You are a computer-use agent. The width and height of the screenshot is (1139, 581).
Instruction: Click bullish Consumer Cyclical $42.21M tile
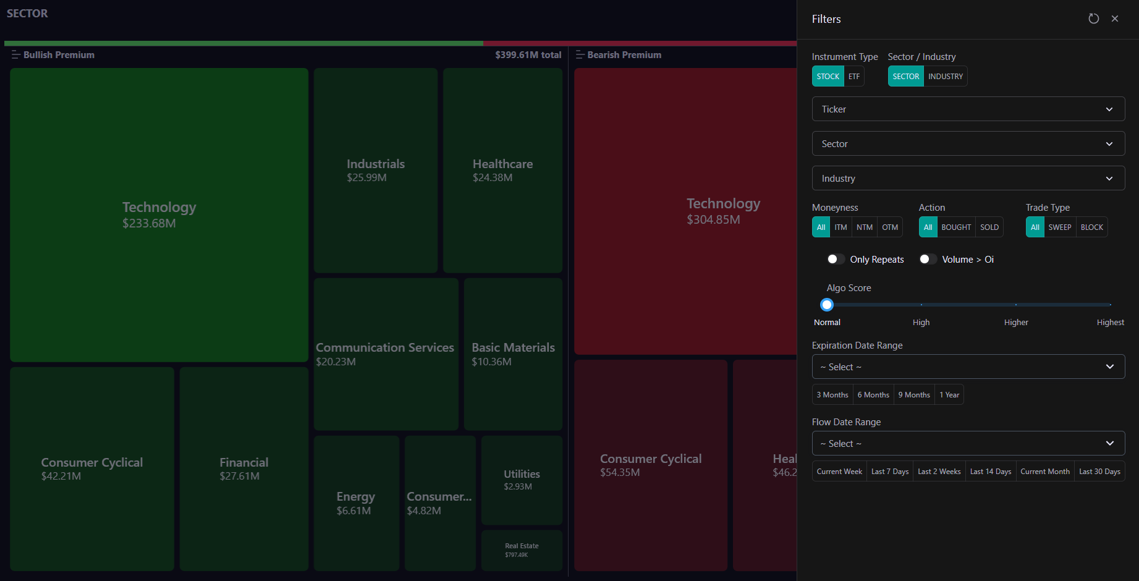91,469
